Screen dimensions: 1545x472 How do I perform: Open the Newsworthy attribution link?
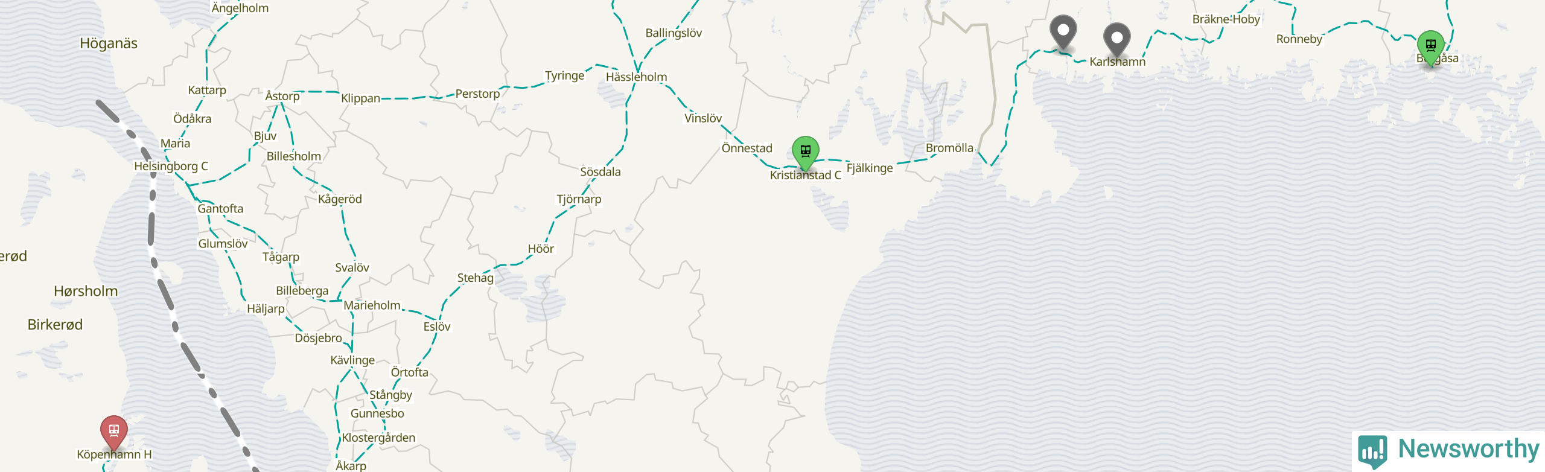click(1448, 450)
